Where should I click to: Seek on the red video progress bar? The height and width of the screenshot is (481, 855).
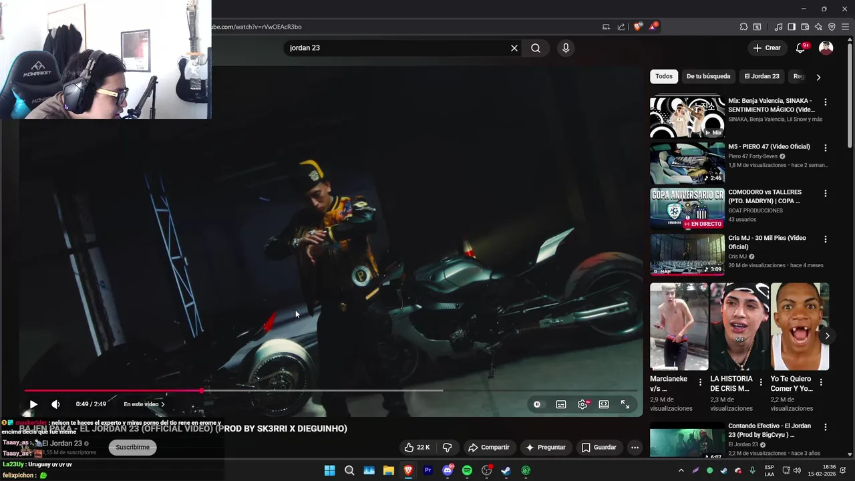tap(331, 391)
